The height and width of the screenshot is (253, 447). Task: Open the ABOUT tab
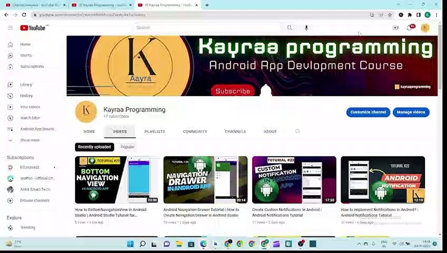[x=270, y=131]
